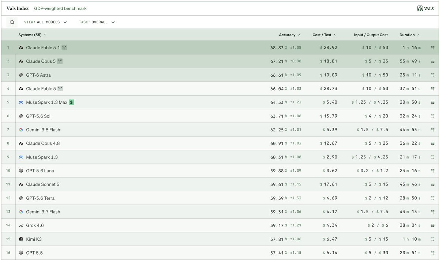439x260 pixels.
Task: Click the Google logo beside Gemini 3.8 Flash
Action: coord(21,130)
